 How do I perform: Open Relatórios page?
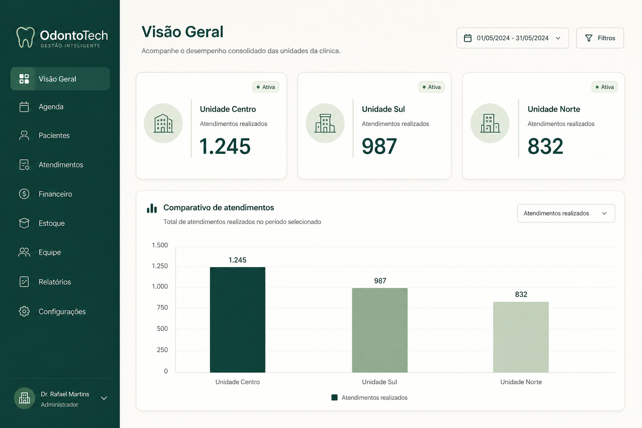click(60, 281)
